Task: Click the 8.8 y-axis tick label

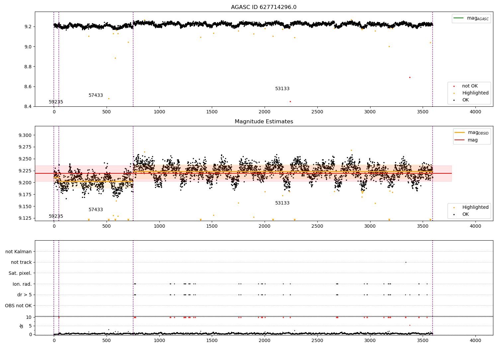Action: click(x=28, y=67)
